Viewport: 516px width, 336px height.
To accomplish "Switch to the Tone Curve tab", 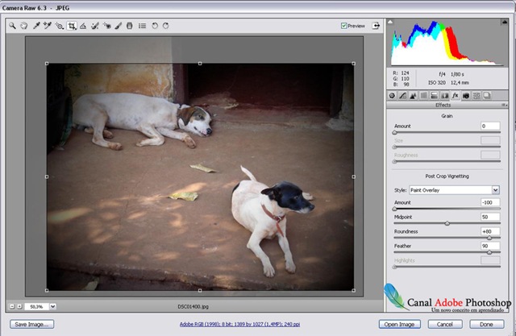I will [402, 96].
